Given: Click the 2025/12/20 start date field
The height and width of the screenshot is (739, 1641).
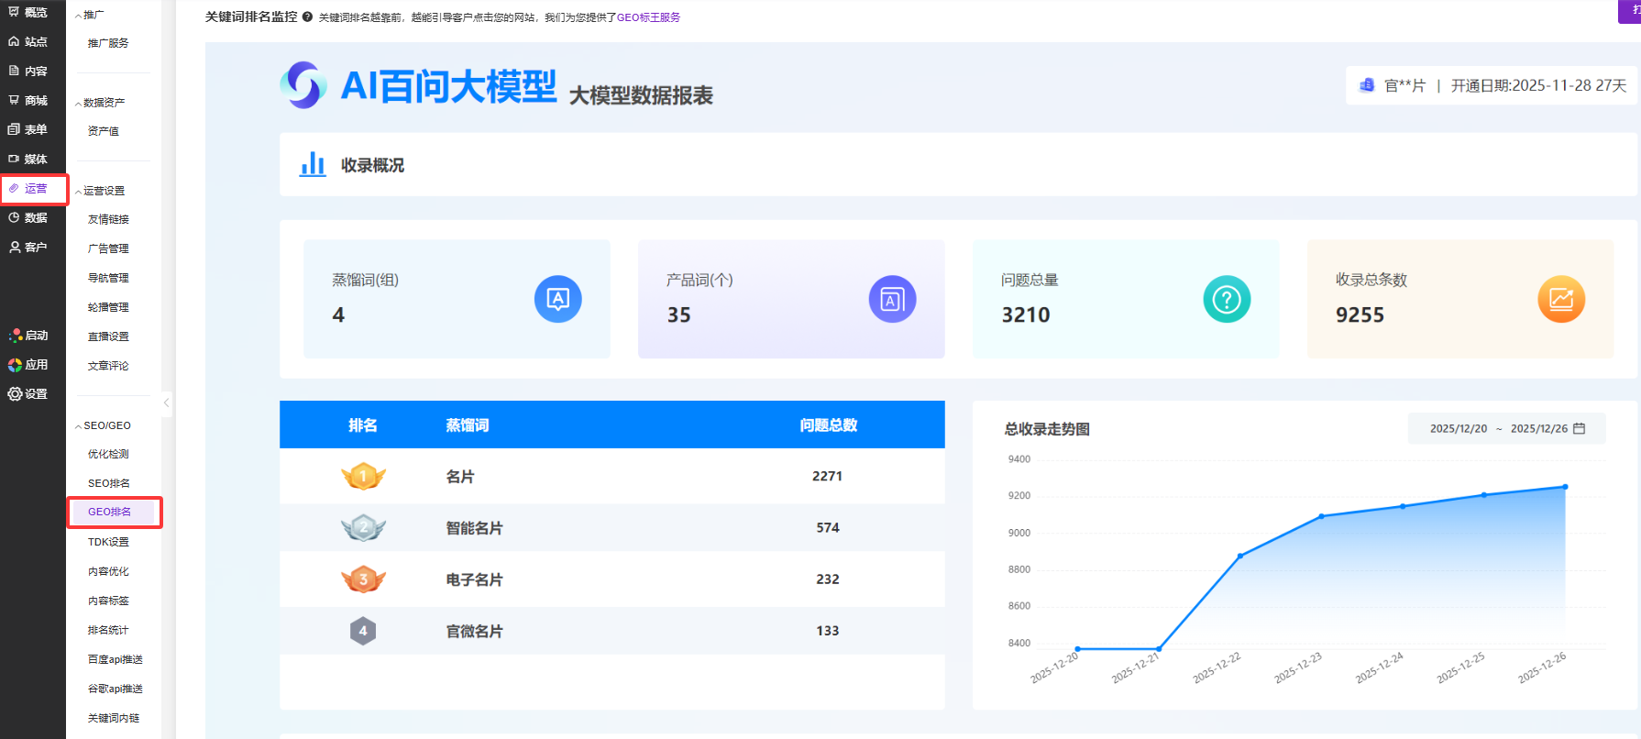Looking at the screenshot, I should [x=1458, y=428].
